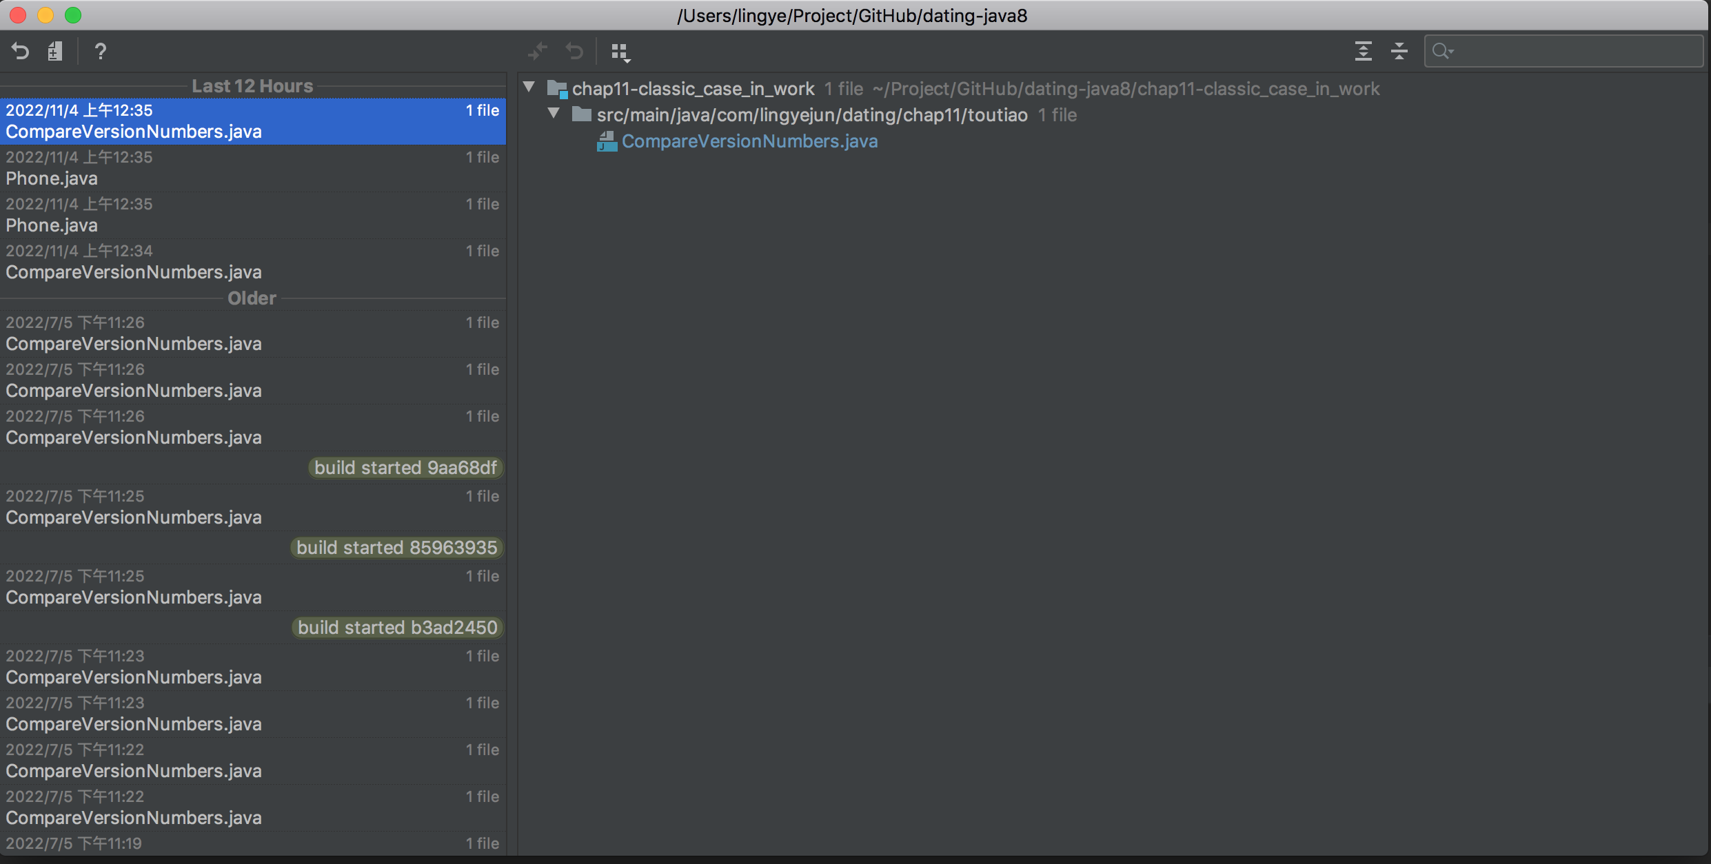Click the Revert icon in left toolbar
1711x864 pixels.
point(21,52)
